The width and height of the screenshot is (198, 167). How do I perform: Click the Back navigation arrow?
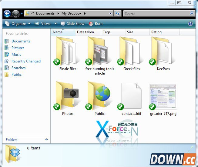(7, 13)
